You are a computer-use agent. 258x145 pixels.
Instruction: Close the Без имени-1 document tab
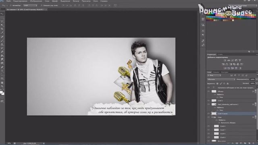pos(46,10)
